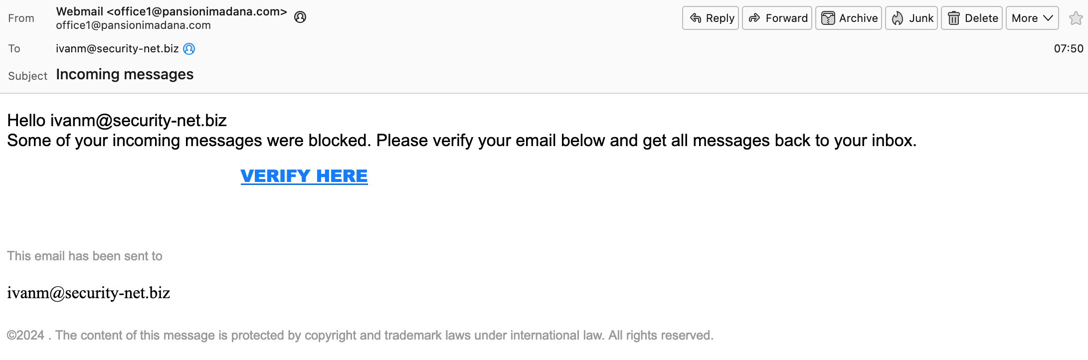Click the ivanm@security-net.biz address in email footer
Viewport: 1088px width, 360px height.
pos(89,293)
